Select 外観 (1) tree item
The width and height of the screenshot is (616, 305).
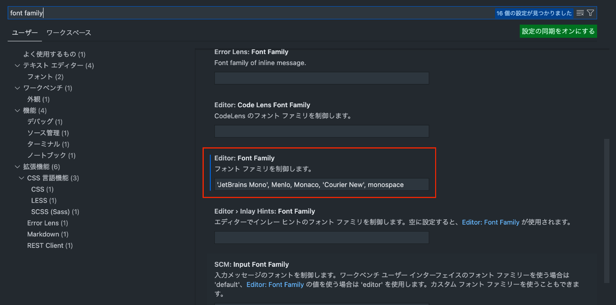(x=38, y=99)
